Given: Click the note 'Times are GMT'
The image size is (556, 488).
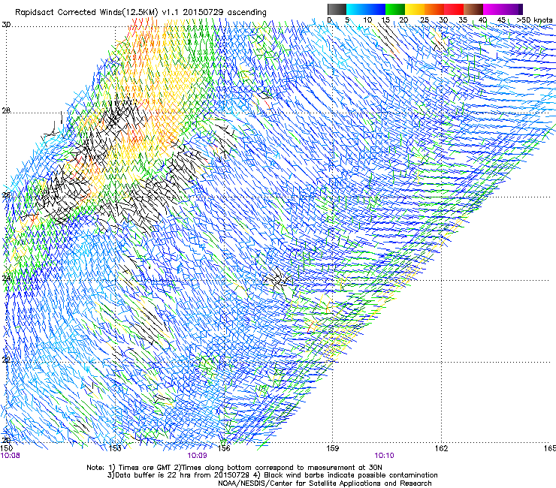Looking at the screenshot, I should pyautogui.click(x=145, y=468).
